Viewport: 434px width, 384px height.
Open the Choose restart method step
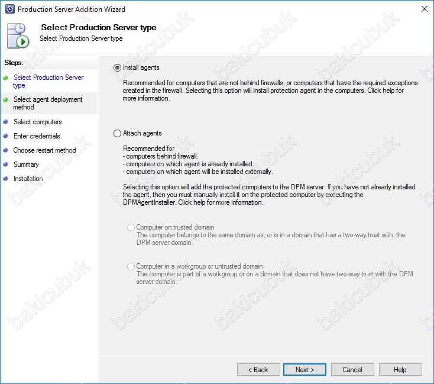[44, 150]
